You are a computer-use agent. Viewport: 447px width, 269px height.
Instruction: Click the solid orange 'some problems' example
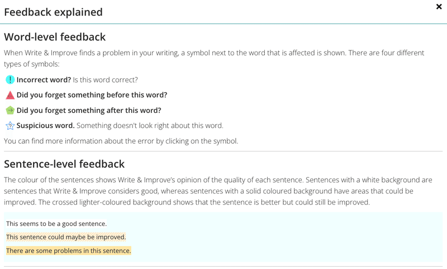tap(68, 251)
